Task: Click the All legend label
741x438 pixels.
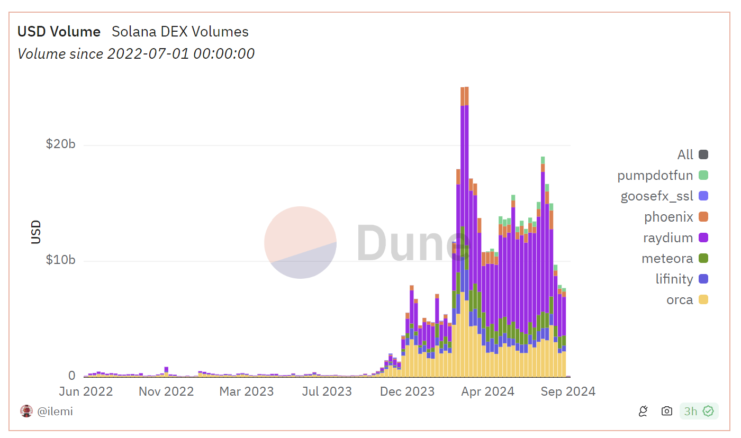Action: tap(685, 154)
